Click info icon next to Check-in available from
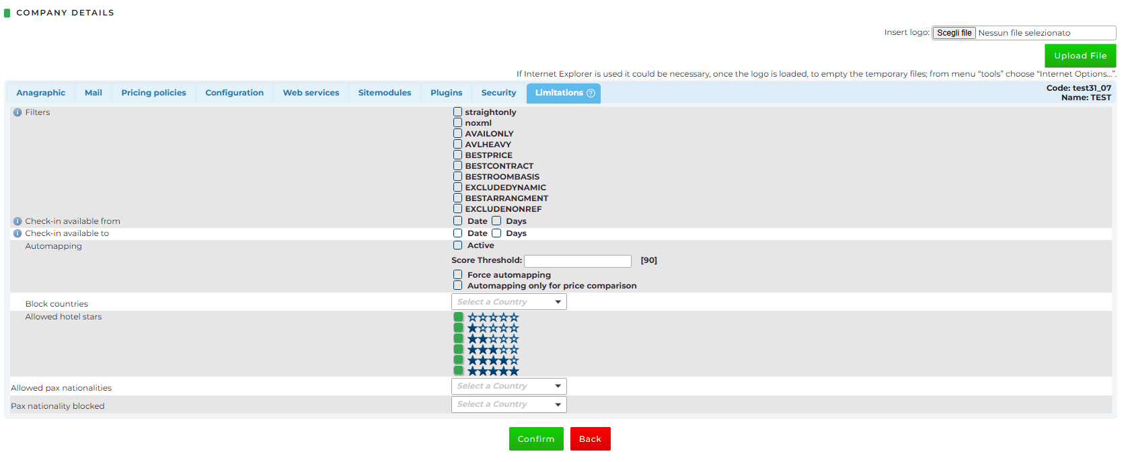 click(x=17, y=221)
